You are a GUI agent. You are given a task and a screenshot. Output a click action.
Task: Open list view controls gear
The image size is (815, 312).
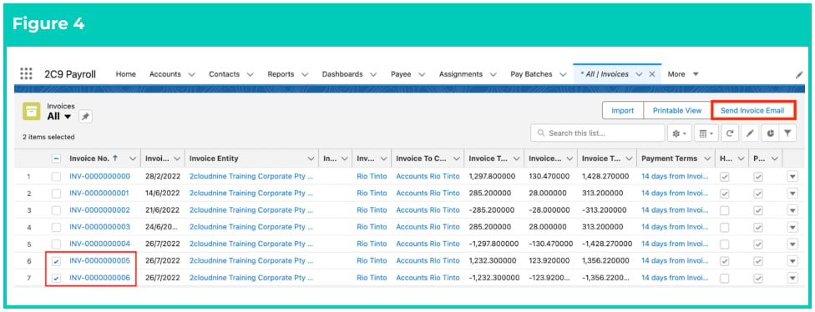point(680,133)
